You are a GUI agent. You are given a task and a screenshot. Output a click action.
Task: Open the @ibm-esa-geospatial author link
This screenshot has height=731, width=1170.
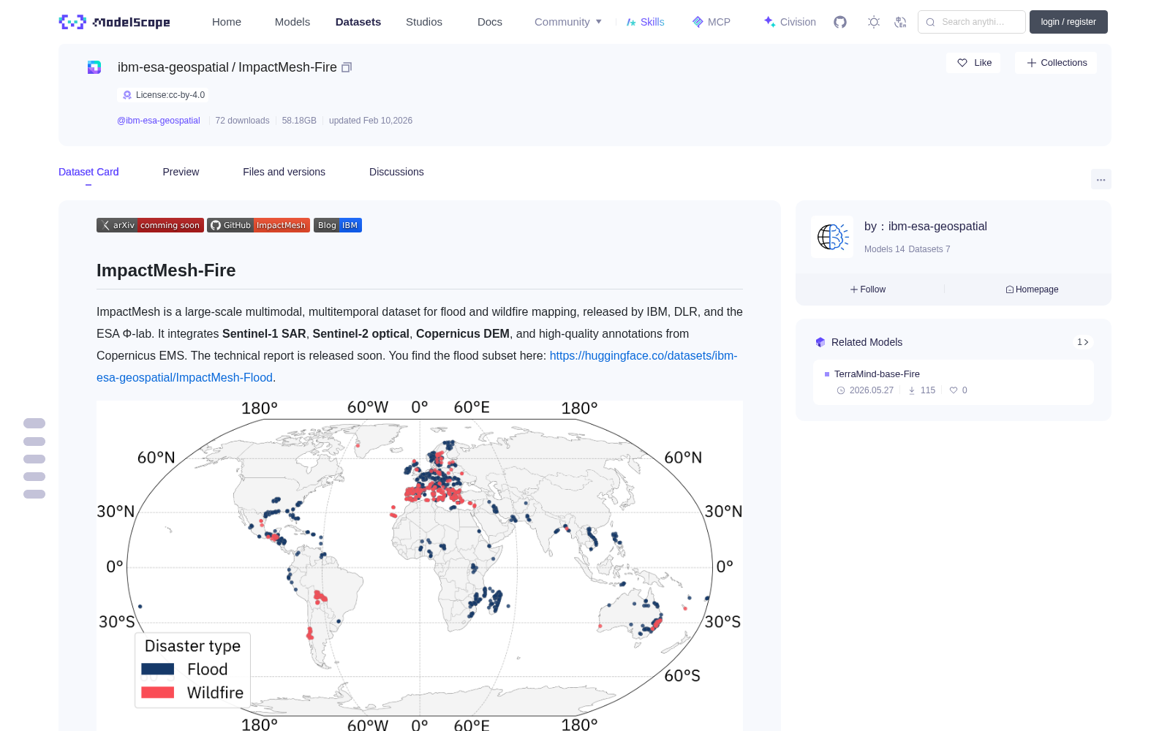click(x=159, y=121)
